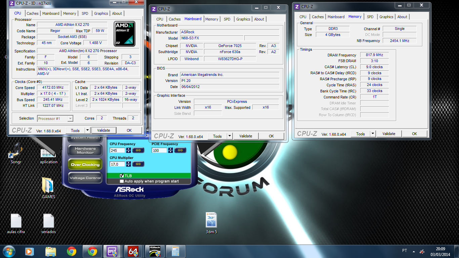Open Windows Explorer from the taskbar
Screen dimensions: 459x258
point(51,251)
